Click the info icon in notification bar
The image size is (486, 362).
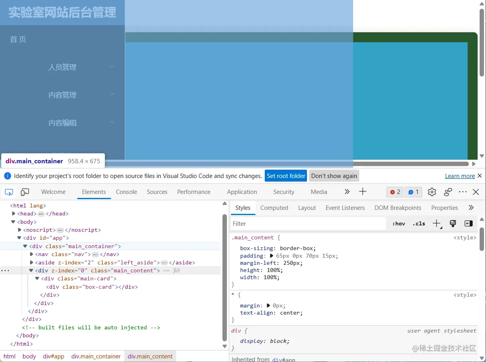coord(7,176)
